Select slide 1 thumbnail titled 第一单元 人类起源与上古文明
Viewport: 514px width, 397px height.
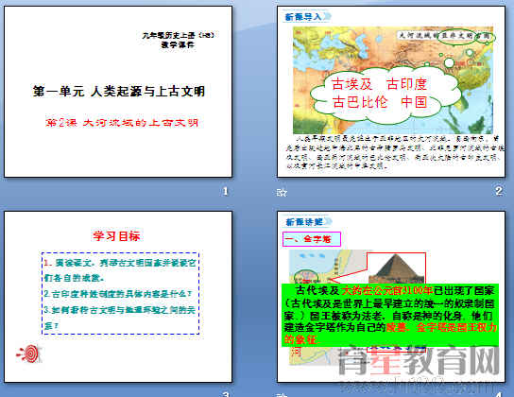point(118,92)
